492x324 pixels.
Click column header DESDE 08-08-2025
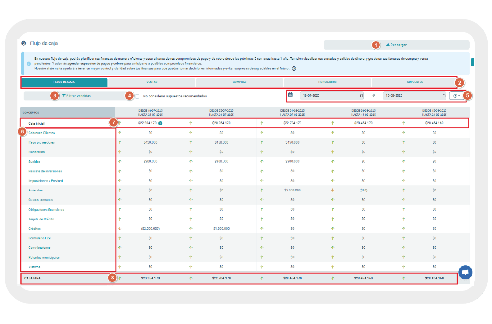click(x=363, y=113)
